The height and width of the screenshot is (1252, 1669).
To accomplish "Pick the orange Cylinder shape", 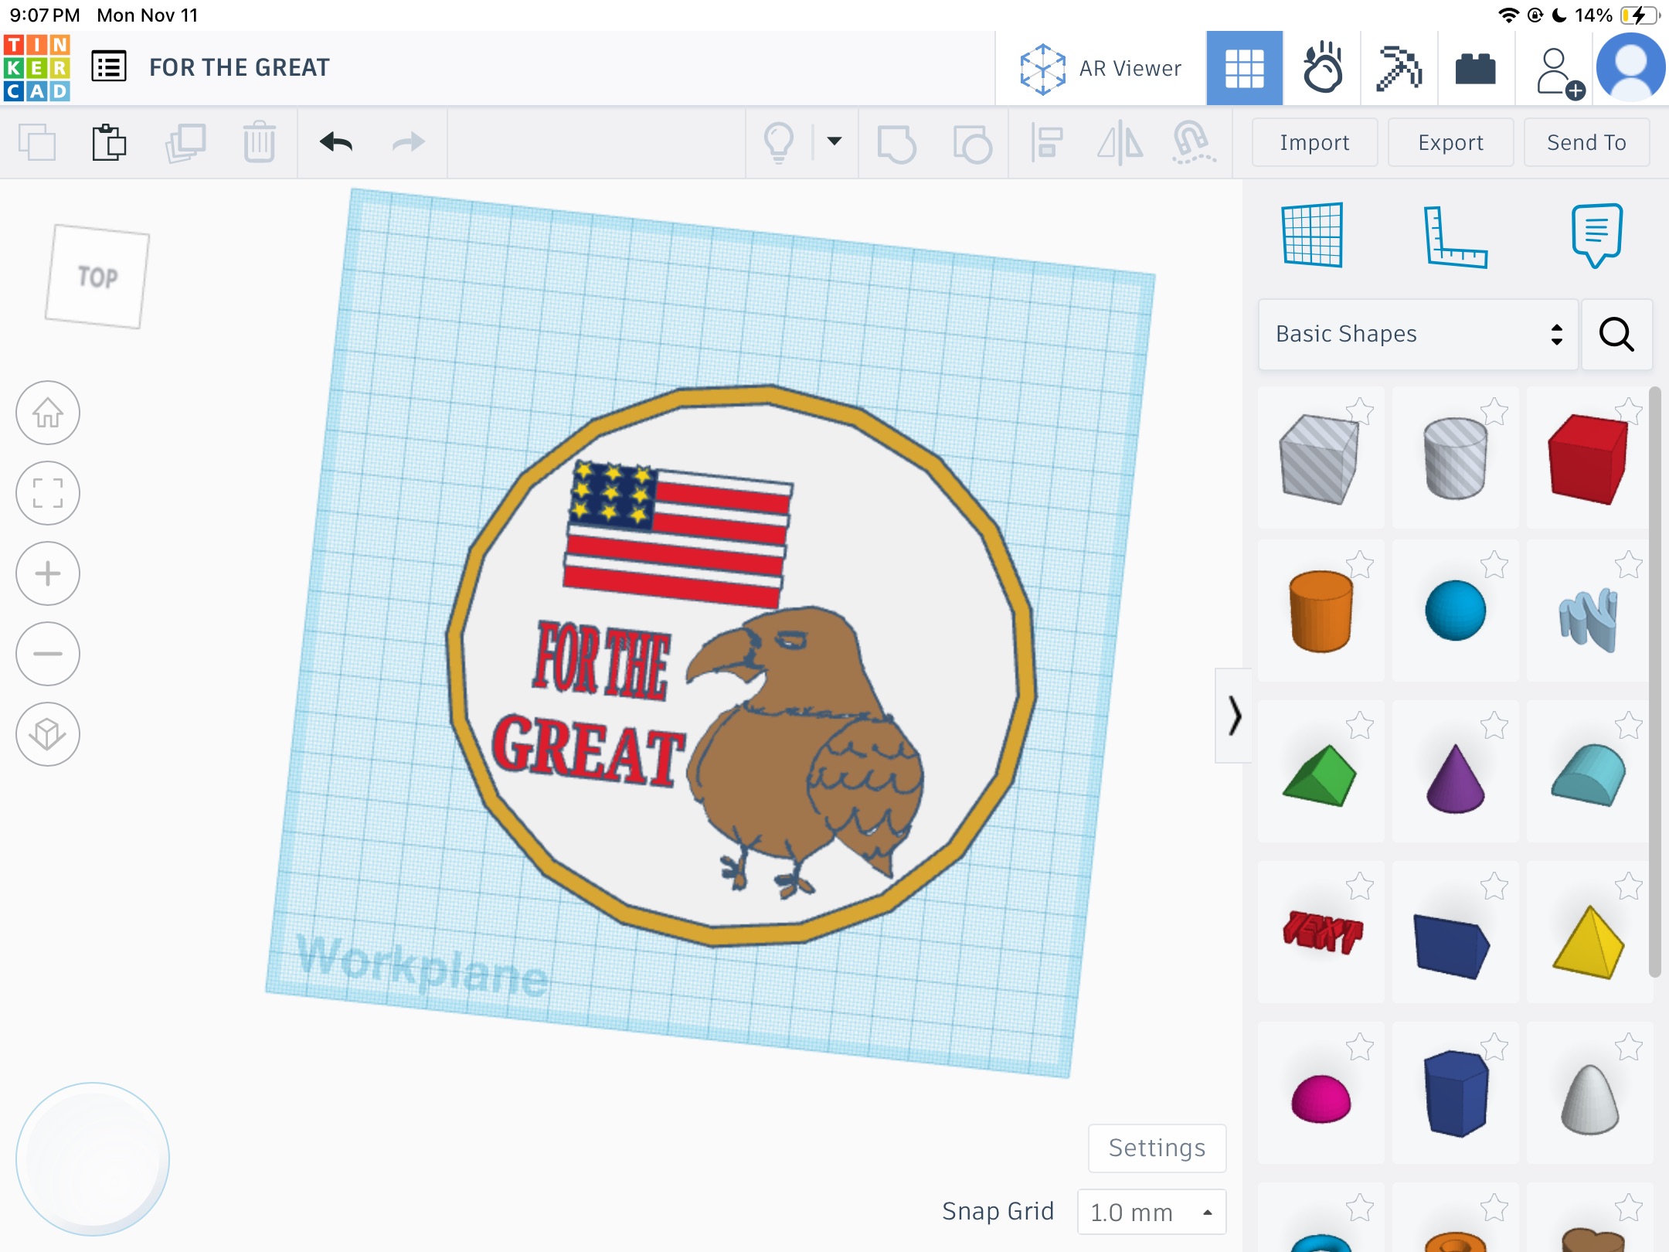I will pos(1321,611).
